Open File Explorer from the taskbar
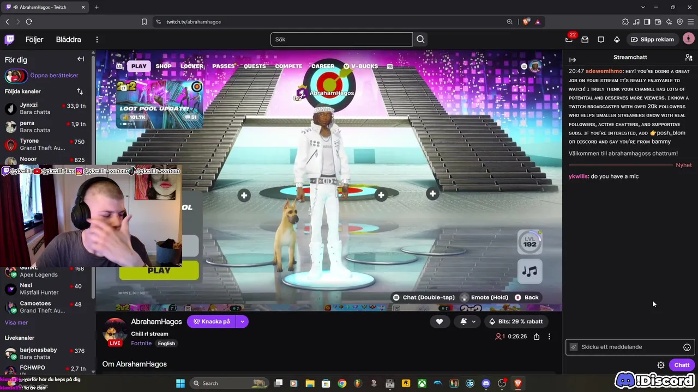This screenshot has height=392, width=698. [310, 383]
